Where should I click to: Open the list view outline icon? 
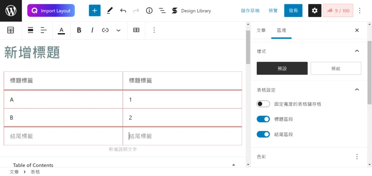pos(162,11)
